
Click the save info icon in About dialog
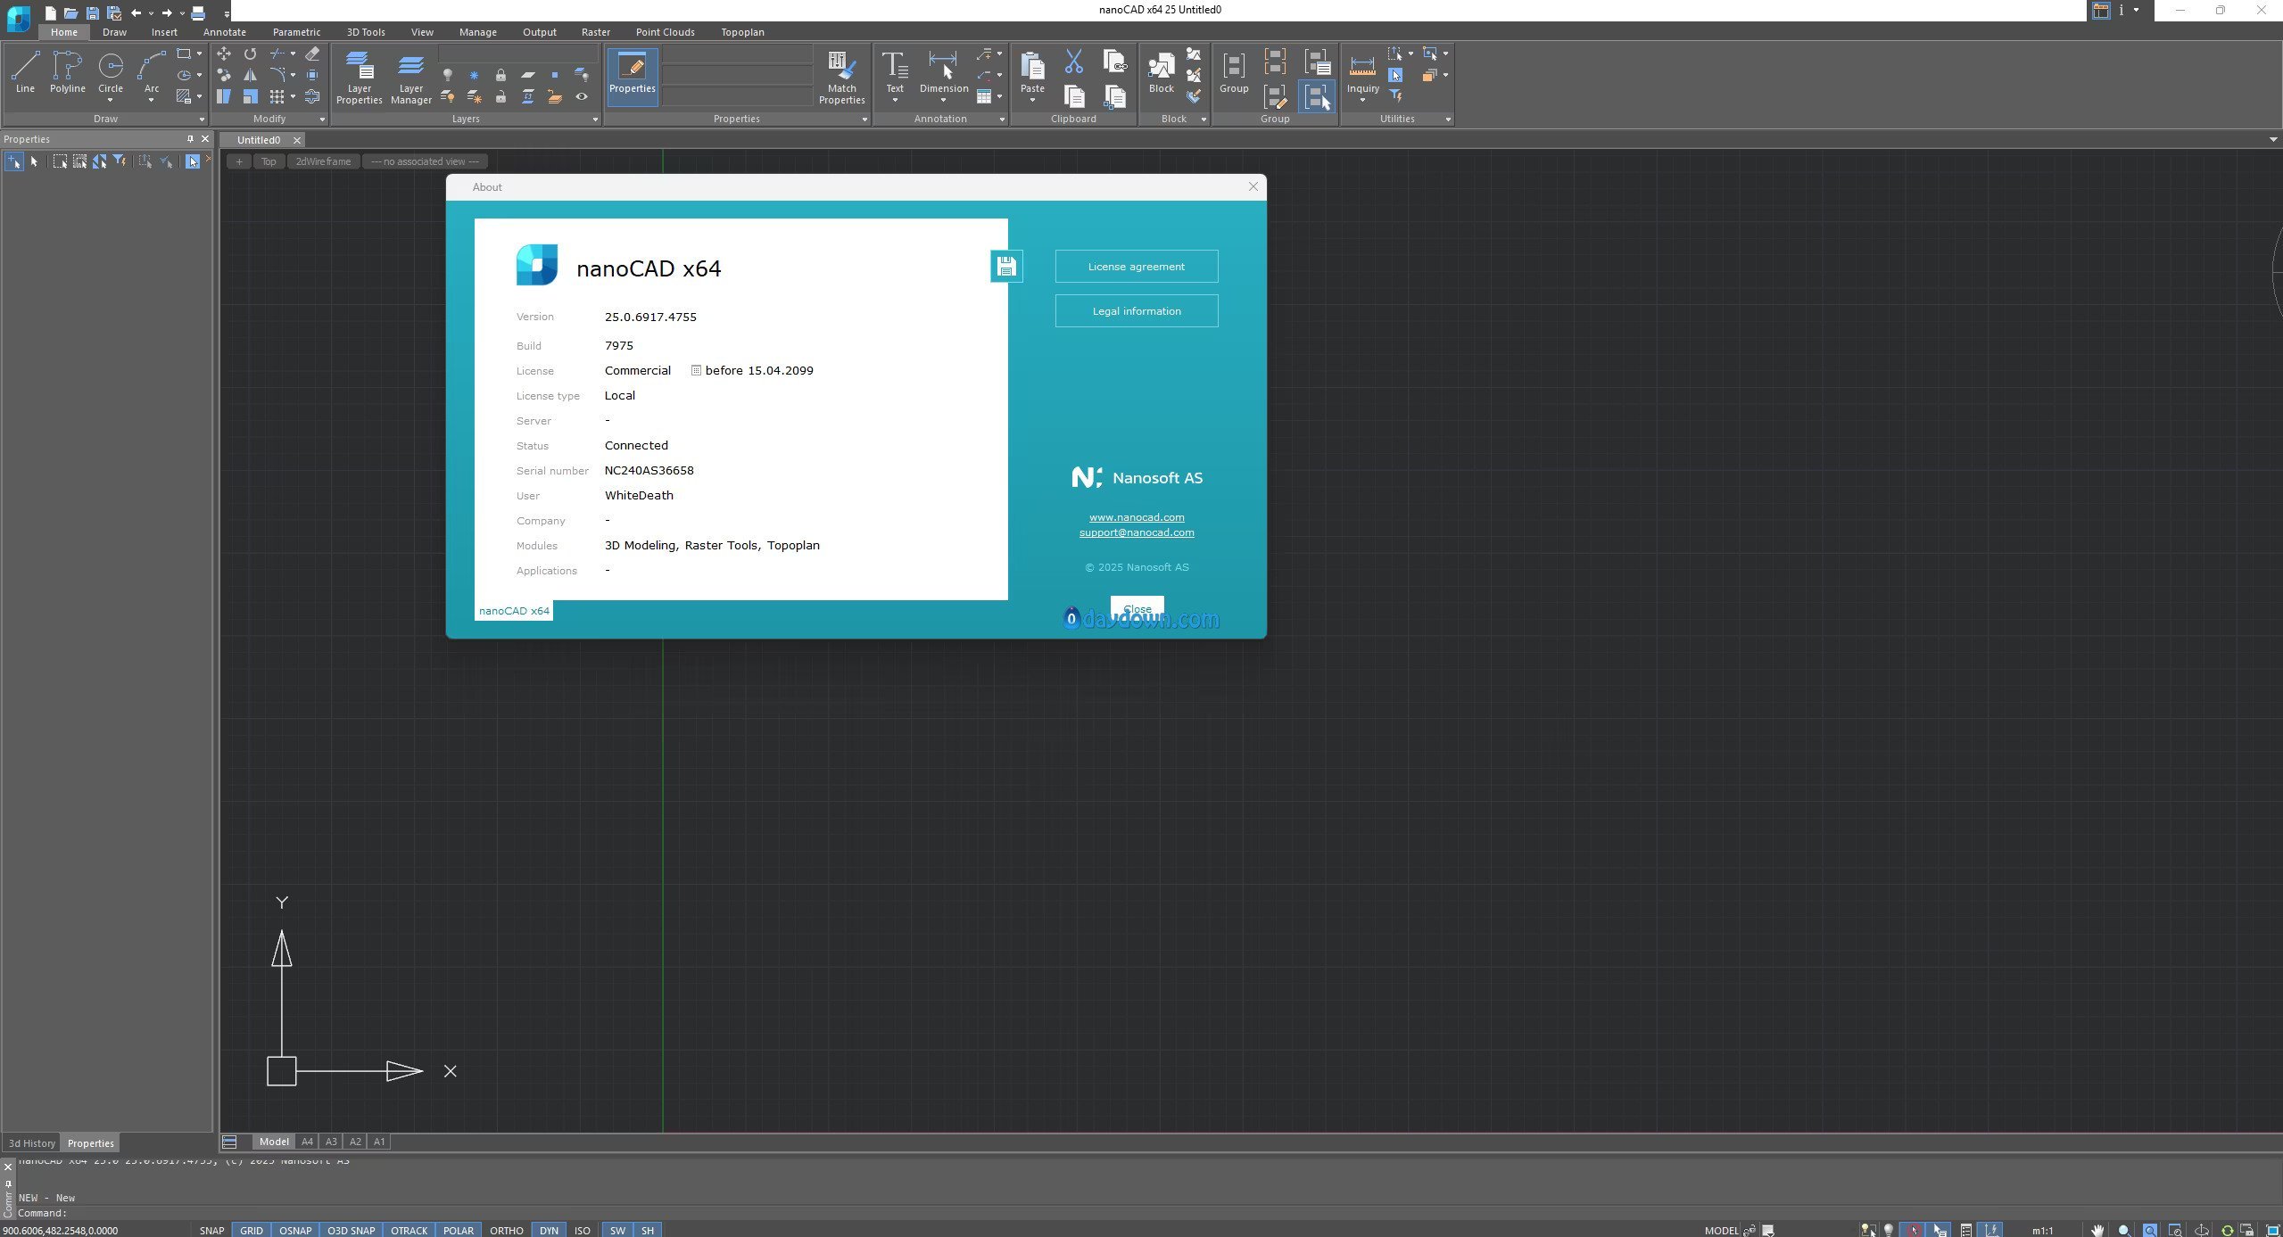tap(1006, 266)
